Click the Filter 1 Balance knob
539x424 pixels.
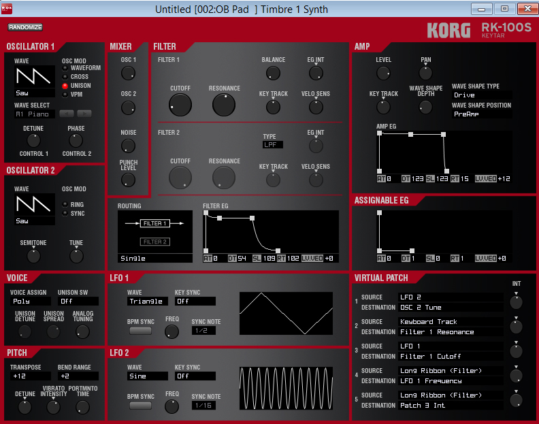pyautogui.click(x=274, y=74)
